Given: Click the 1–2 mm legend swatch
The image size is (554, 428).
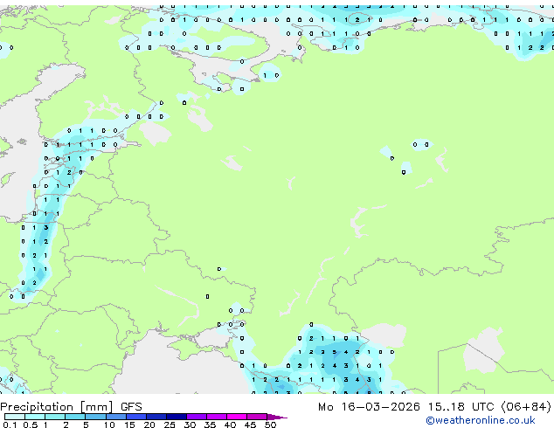Looking at the screenshot, I should point(55,417).
